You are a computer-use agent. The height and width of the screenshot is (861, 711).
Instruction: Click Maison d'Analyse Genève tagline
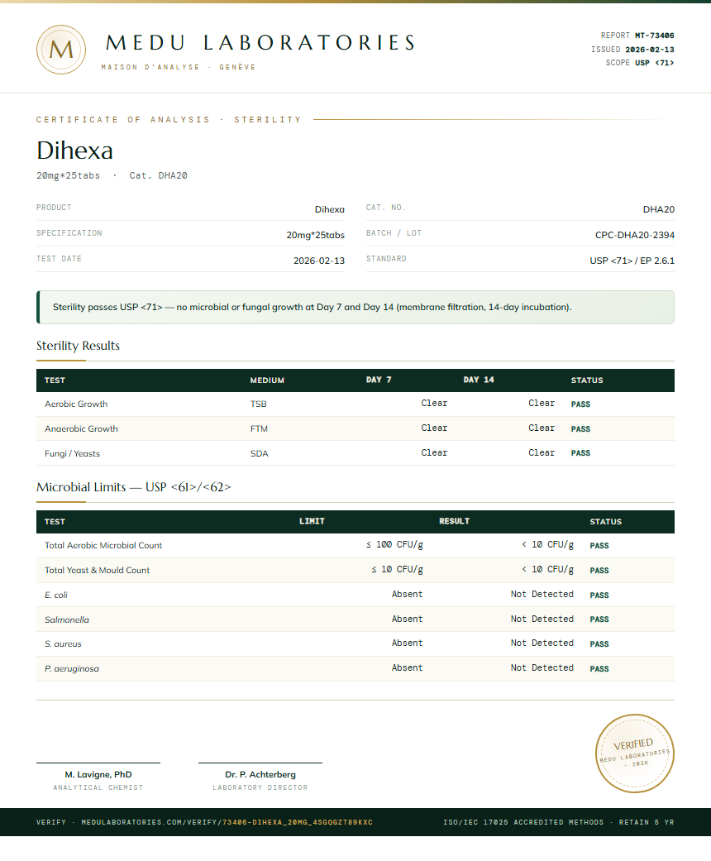(x=179, y=67)
